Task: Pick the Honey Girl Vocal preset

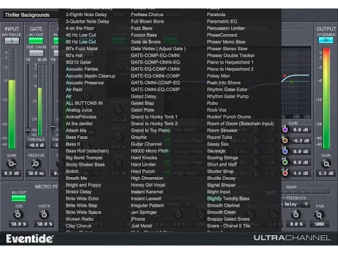Action: [148, 185]
